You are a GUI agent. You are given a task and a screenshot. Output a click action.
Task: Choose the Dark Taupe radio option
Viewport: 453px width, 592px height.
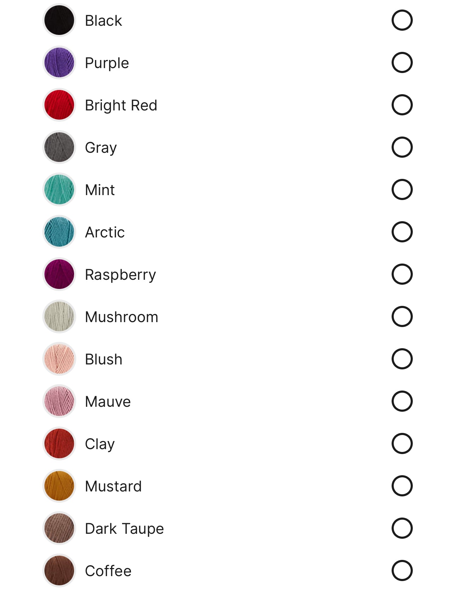402,528
